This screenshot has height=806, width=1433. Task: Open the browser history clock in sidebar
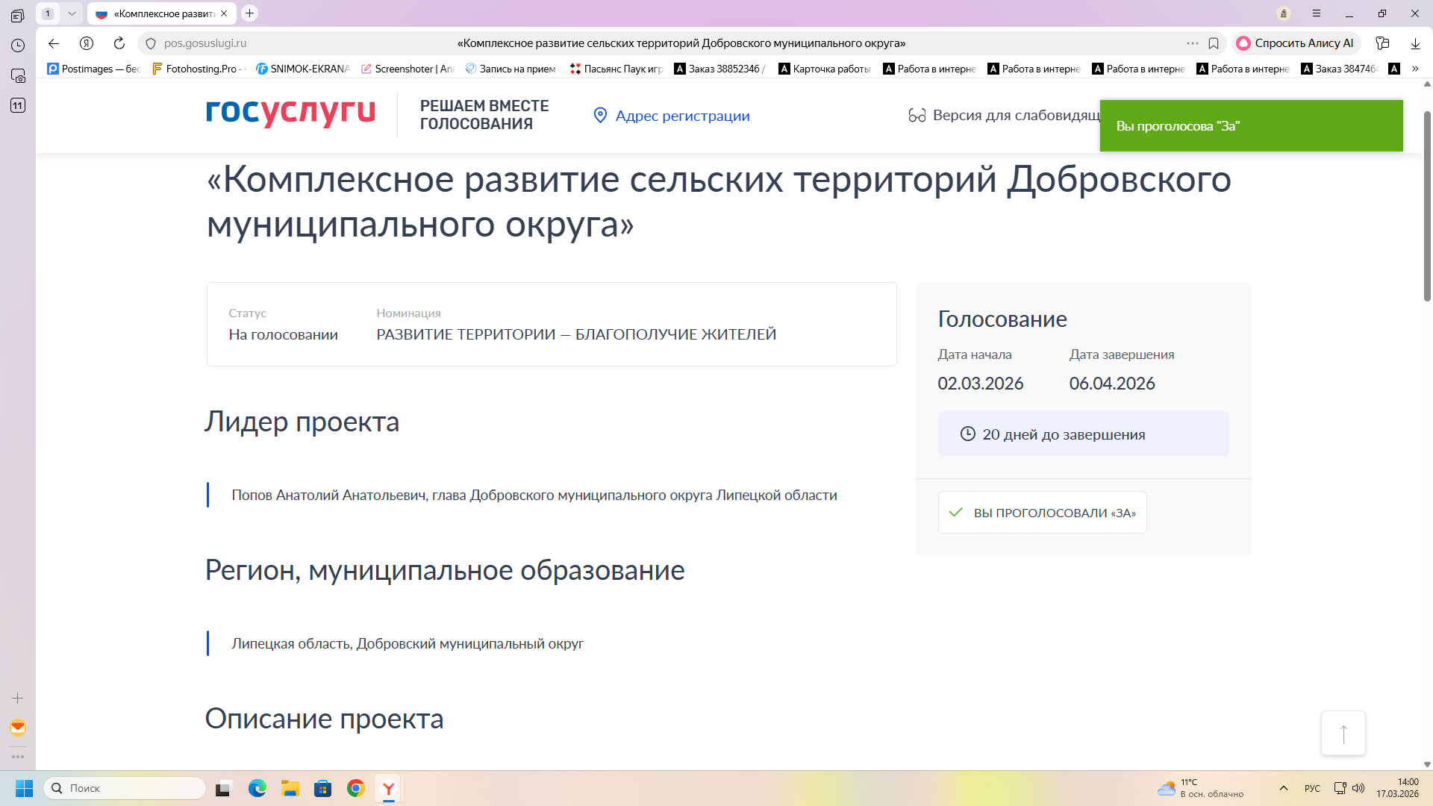coord(18,46)
